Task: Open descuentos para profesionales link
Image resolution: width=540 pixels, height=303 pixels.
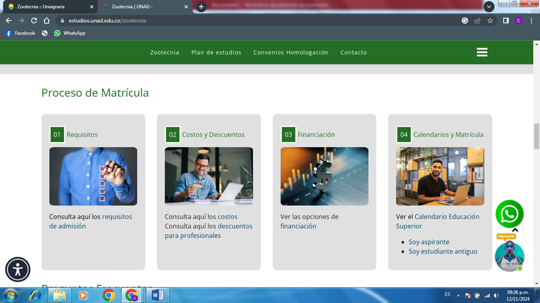Action: coord(208,230)
